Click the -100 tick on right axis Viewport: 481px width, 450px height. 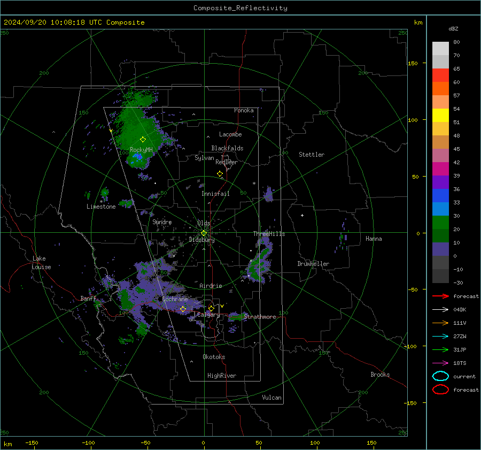point(411,346)
